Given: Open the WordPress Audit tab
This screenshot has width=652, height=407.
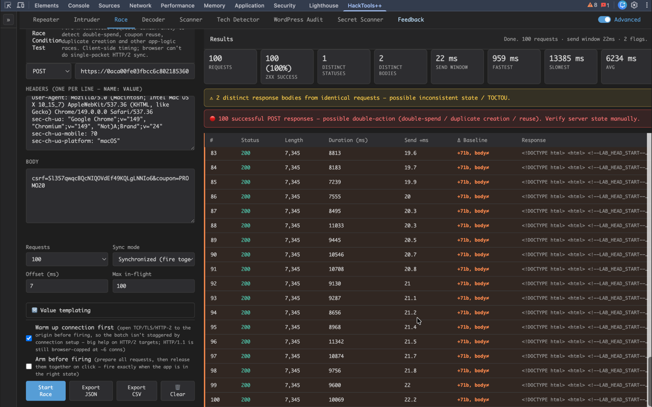Looking at the screenshot, I should 298,20.
